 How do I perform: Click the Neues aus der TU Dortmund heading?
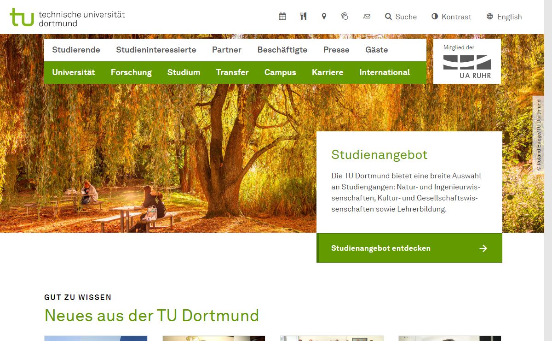tap(152, 316)
